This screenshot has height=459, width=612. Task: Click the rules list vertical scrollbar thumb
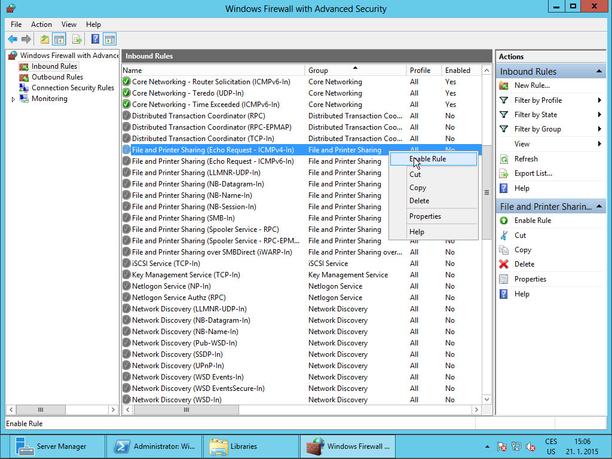point(486,192)
